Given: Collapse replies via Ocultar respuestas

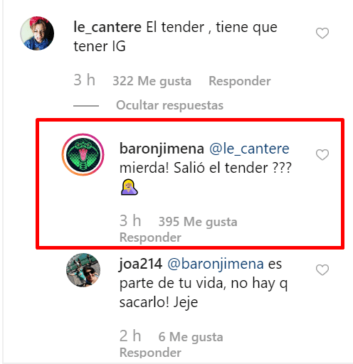Looking at the screenshot, I should coord(169,105).
